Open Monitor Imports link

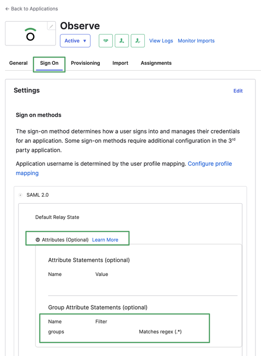pos(196,41)
